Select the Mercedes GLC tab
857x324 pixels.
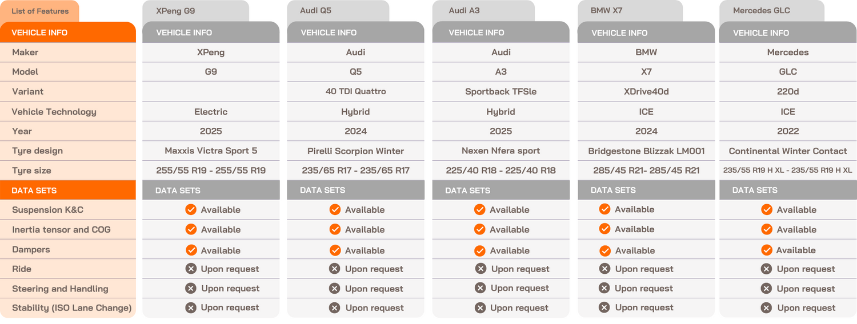[771, 11]
